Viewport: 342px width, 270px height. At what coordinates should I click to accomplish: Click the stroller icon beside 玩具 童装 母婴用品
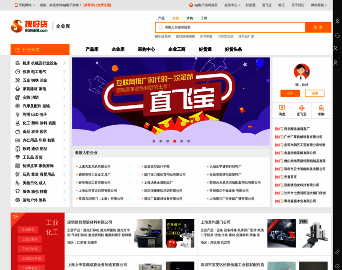coord(18,175)
